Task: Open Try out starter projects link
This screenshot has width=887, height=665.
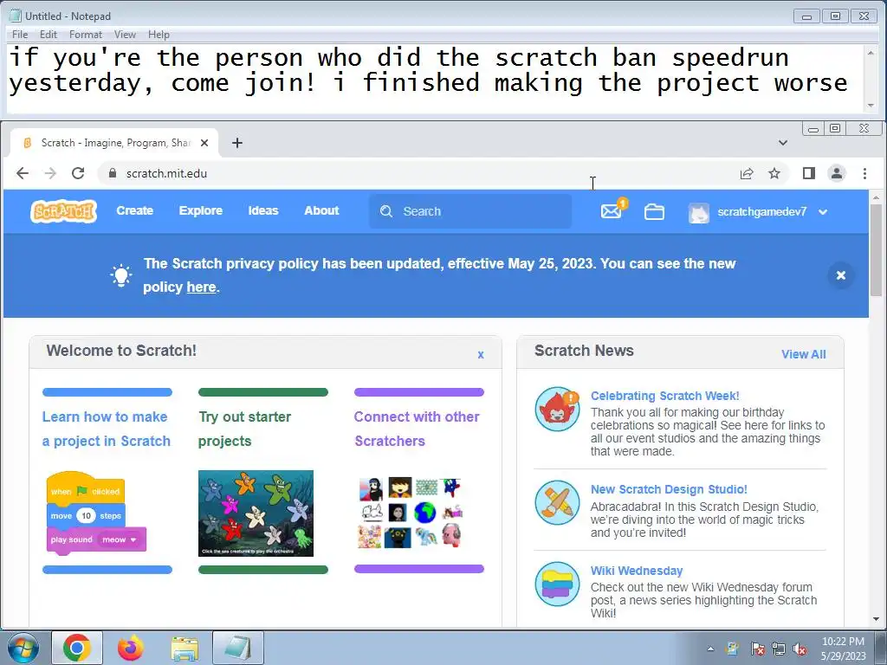Action: tap(244, 429)
